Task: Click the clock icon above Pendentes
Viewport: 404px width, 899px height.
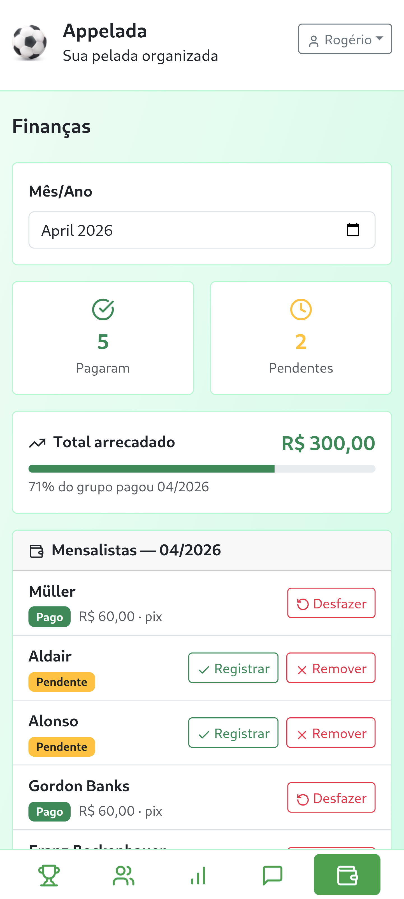Action: coord(301,309)
